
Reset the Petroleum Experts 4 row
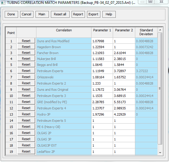pyautogui.click(x=26, y=108)
